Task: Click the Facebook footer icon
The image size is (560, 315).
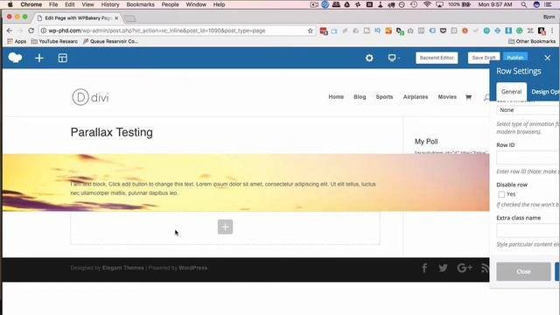Action: coord(424,268)
